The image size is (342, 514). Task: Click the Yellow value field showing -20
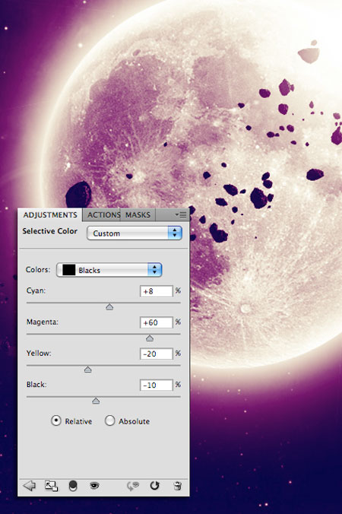(x=157, y=354)
